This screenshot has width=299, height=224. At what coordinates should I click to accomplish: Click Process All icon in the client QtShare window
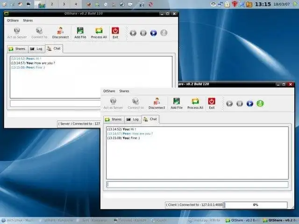pyautogui.click(x=195, y=101)
